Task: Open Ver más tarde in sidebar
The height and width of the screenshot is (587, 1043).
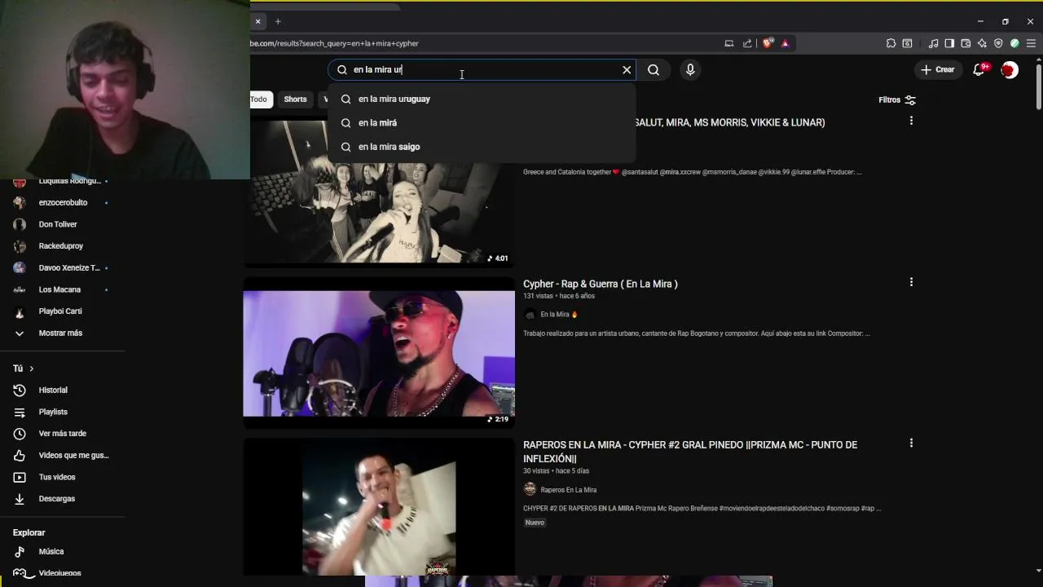Action: click(x=62, y=434)
